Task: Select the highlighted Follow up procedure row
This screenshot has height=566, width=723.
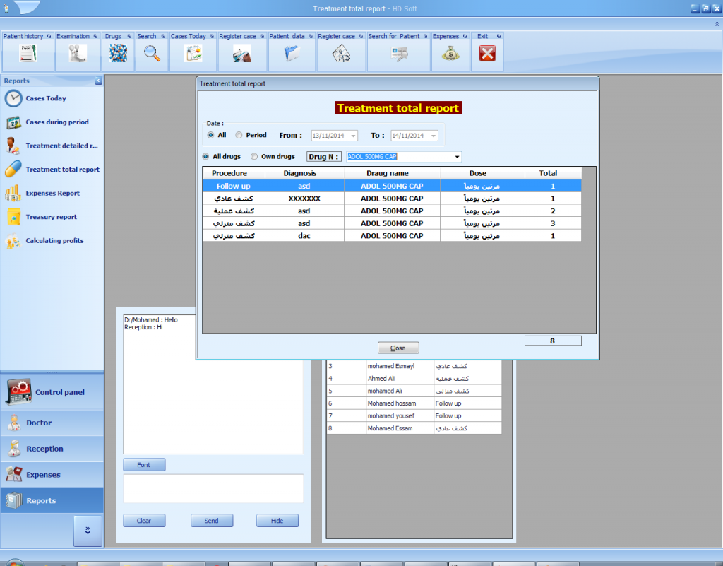Action: click(x=392, y=186)
